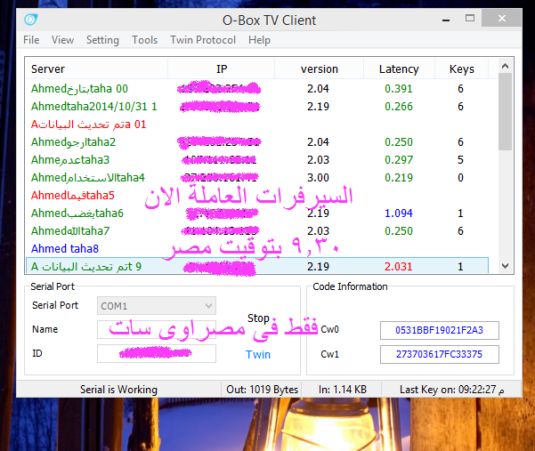Sort by the Latency column header
The height and width of the screenshot is (451, 535).
pos(399,68)
